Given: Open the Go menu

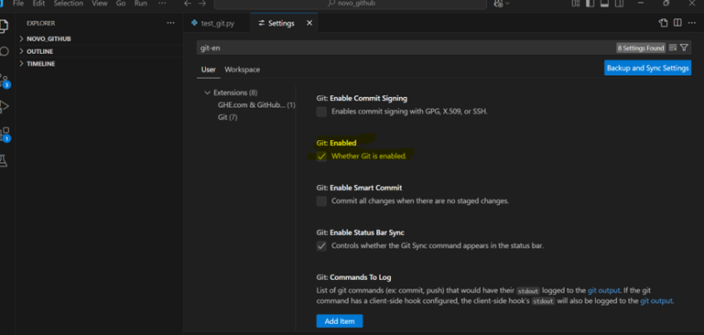Looking at the screenshot, I should point(121,3).
